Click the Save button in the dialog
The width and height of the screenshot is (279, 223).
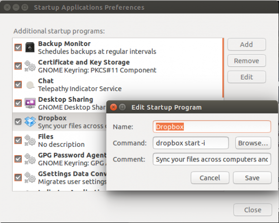click(x=252, y=177)
